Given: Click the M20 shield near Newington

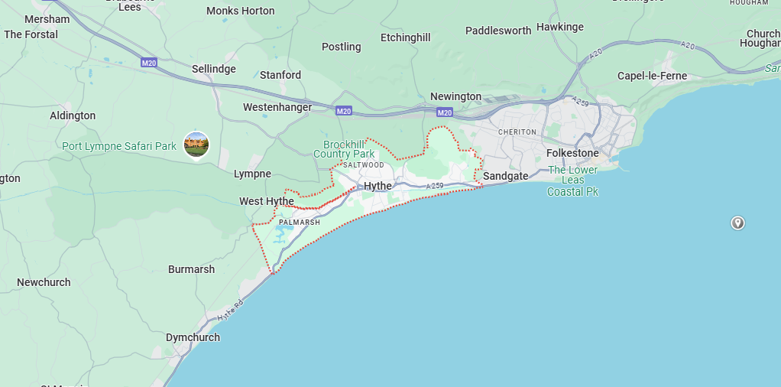Looking at the screenshot, I should [x=445, y=112].
